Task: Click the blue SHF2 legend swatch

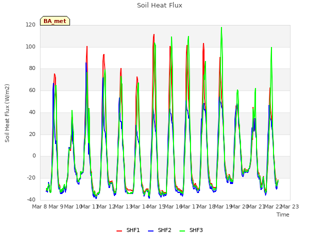Action: (x=150, y=231)
